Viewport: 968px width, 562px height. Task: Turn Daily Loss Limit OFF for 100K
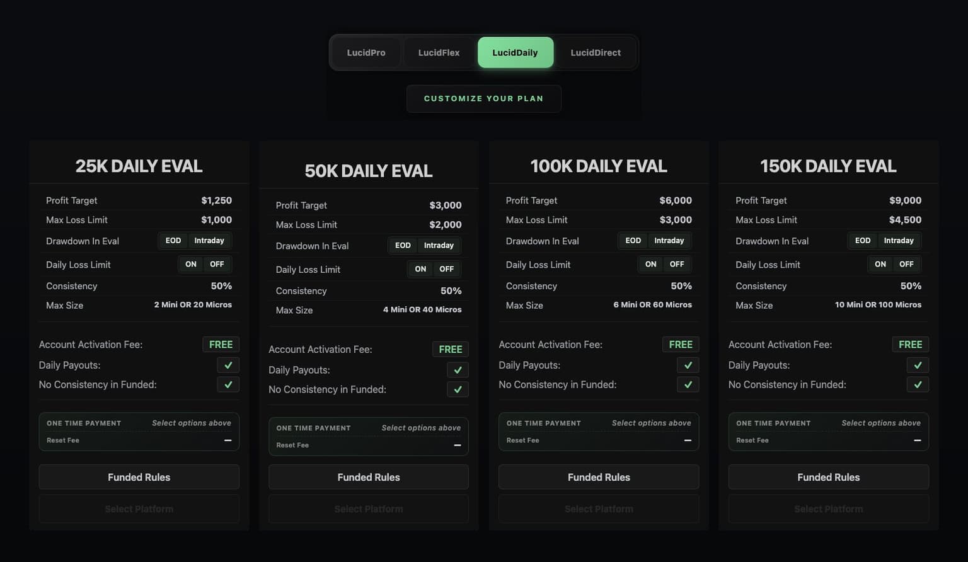pos(677,264)
